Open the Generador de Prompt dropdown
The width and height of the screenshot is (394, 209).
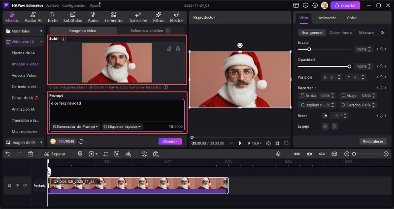(x=75, y=127)
